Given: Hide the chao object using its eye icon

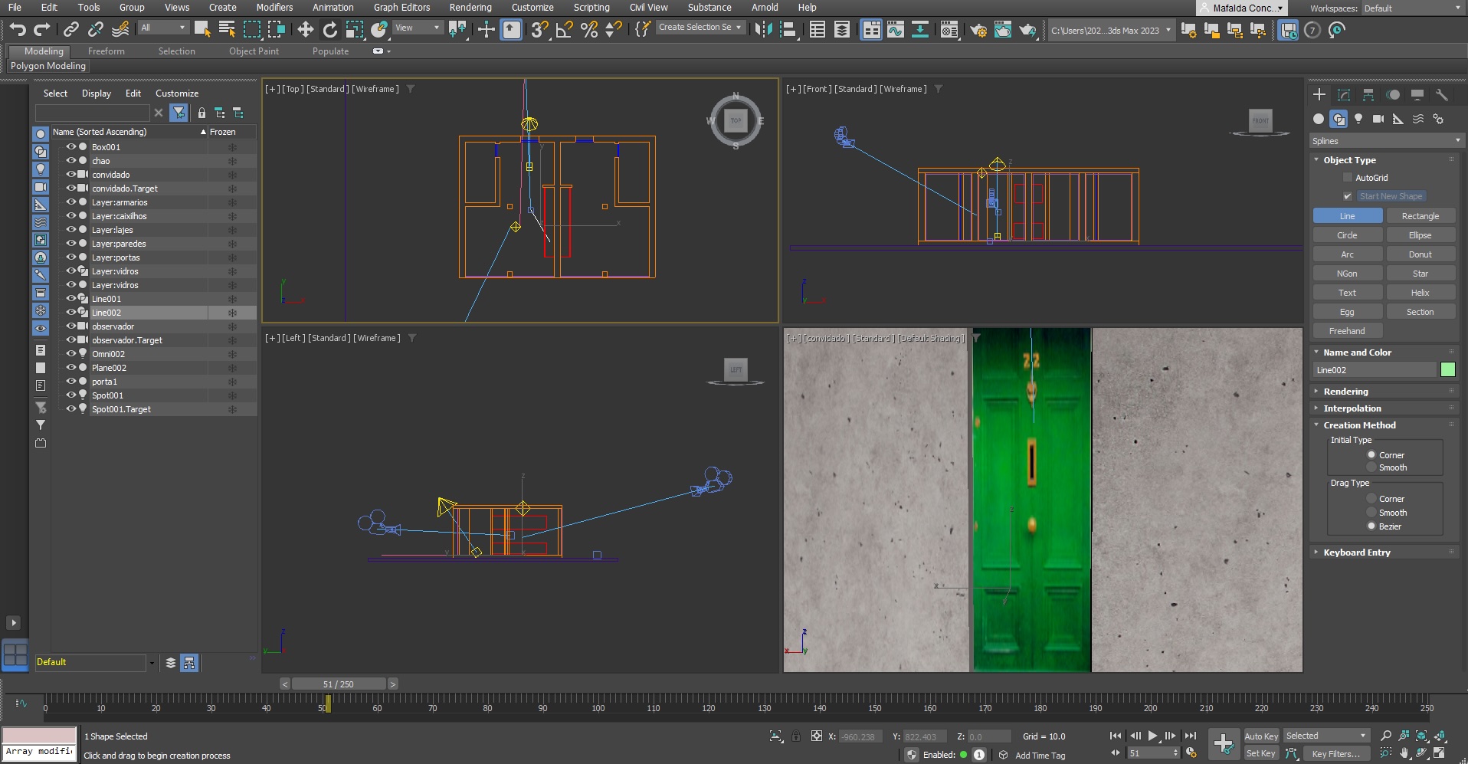Looking at the screenshot, I should click(70, 161).
